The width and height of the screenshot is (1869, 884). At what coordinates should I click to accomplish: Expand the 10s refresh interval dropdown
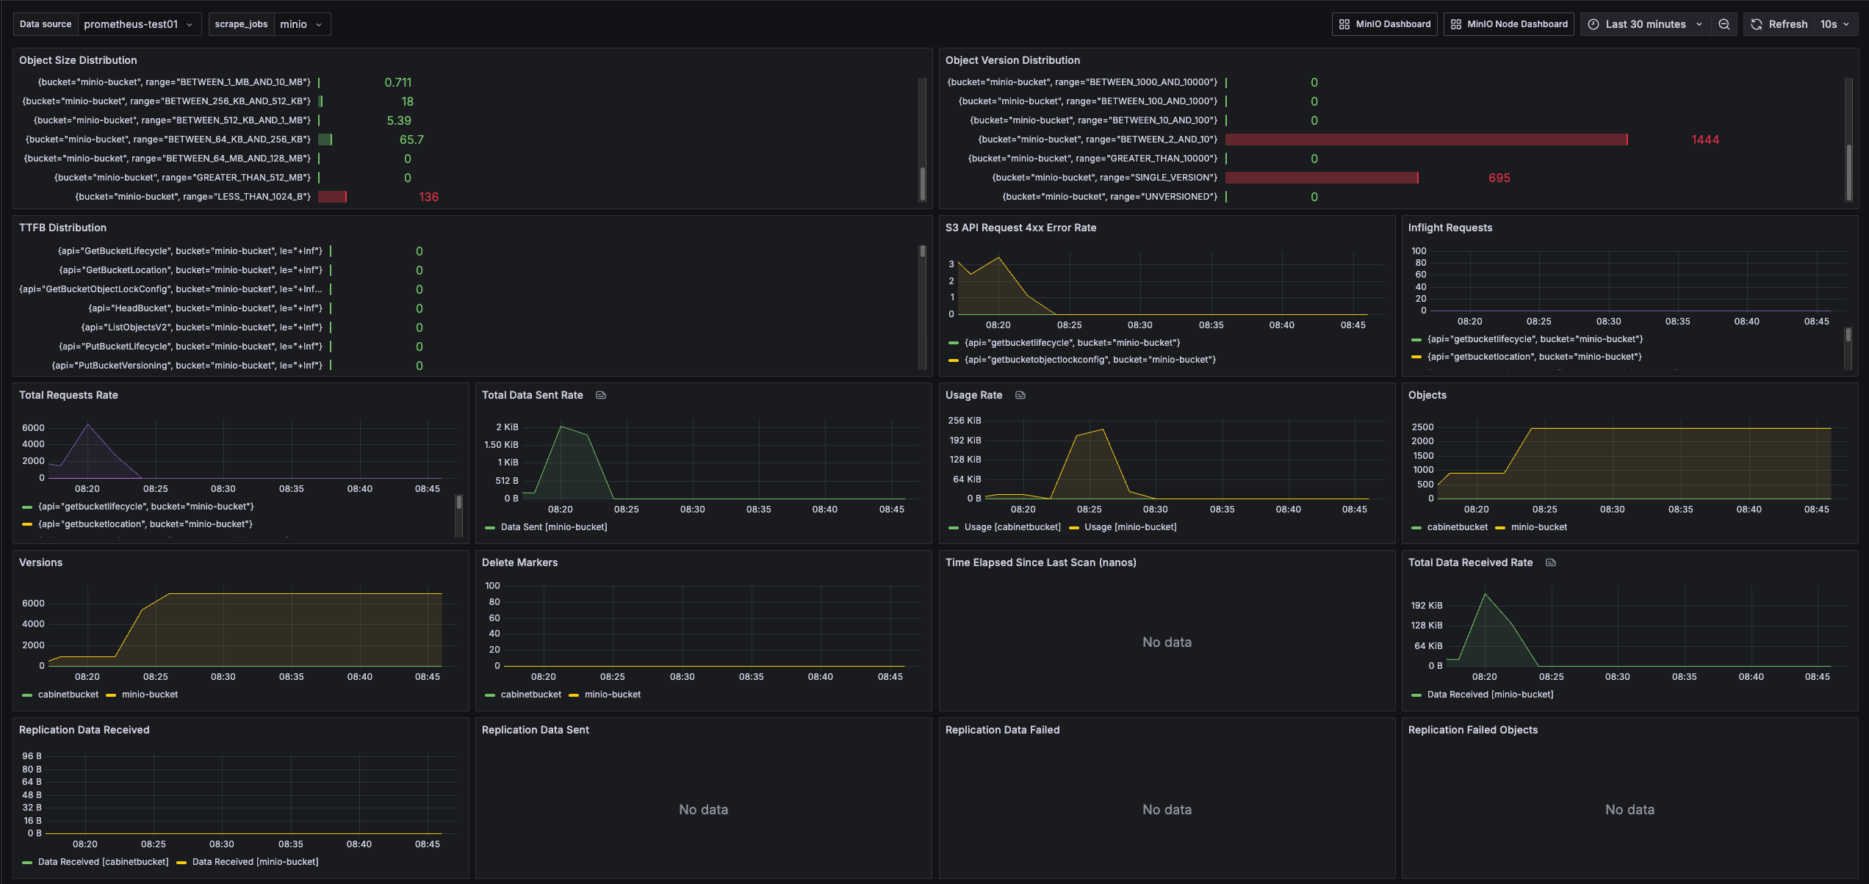1834,24
